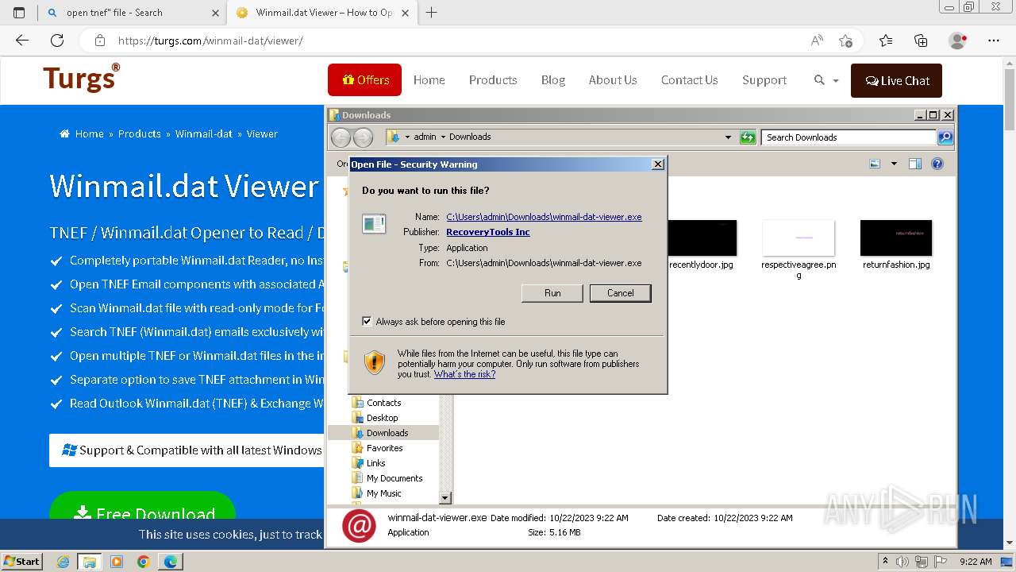Uncheck Always ask before opening this file
1016x572 pixels.
coord(367,322)
